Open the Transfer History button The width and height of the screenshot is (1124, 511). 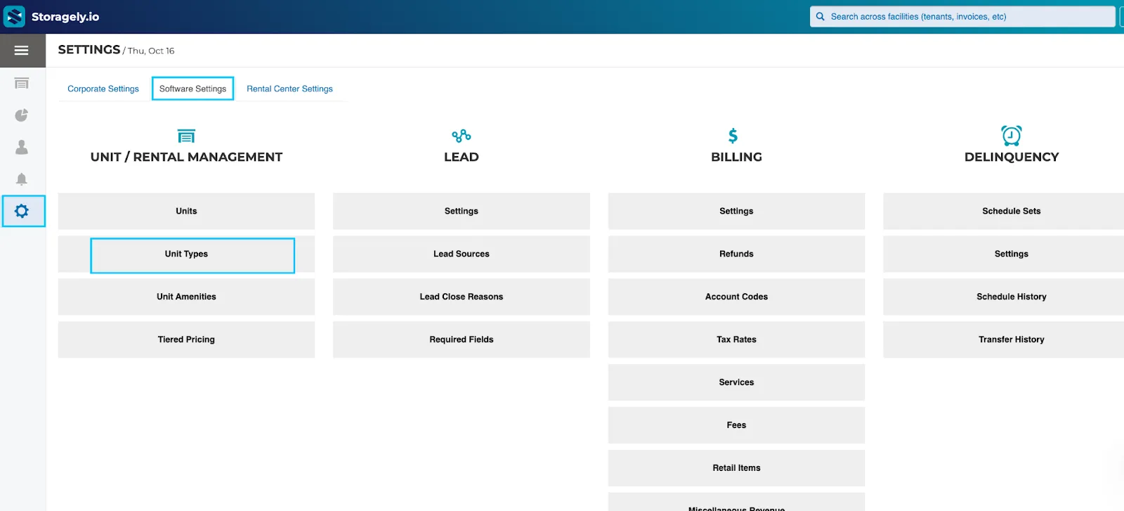click(1004, 339)
